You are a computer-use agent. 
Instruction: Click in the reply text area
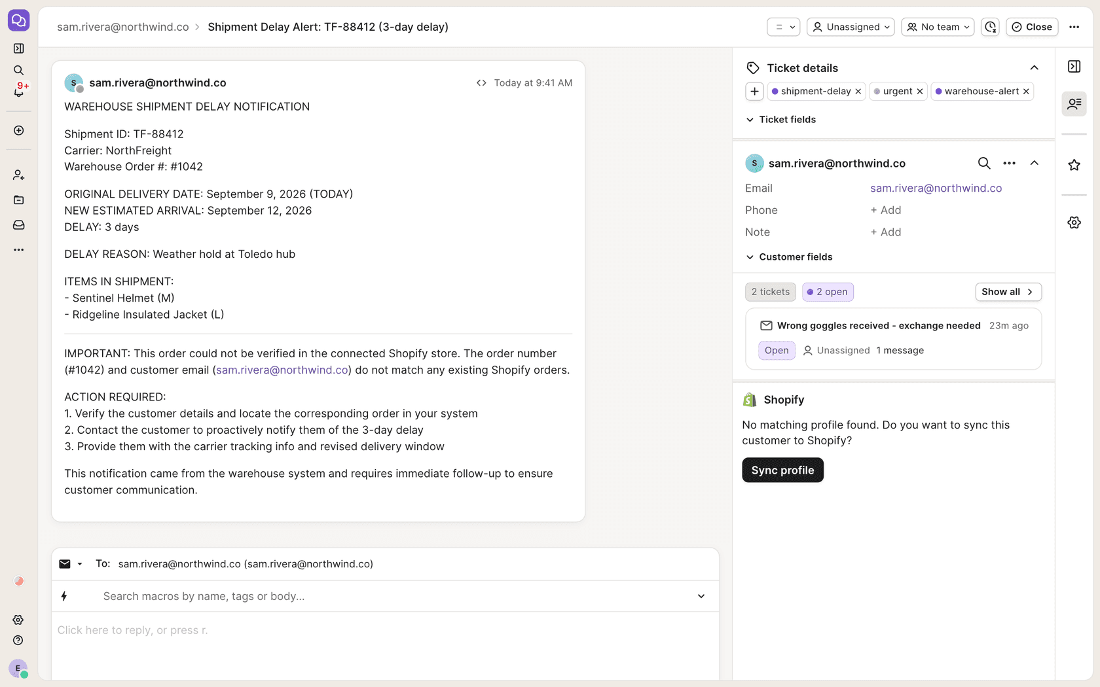(385, 646)
